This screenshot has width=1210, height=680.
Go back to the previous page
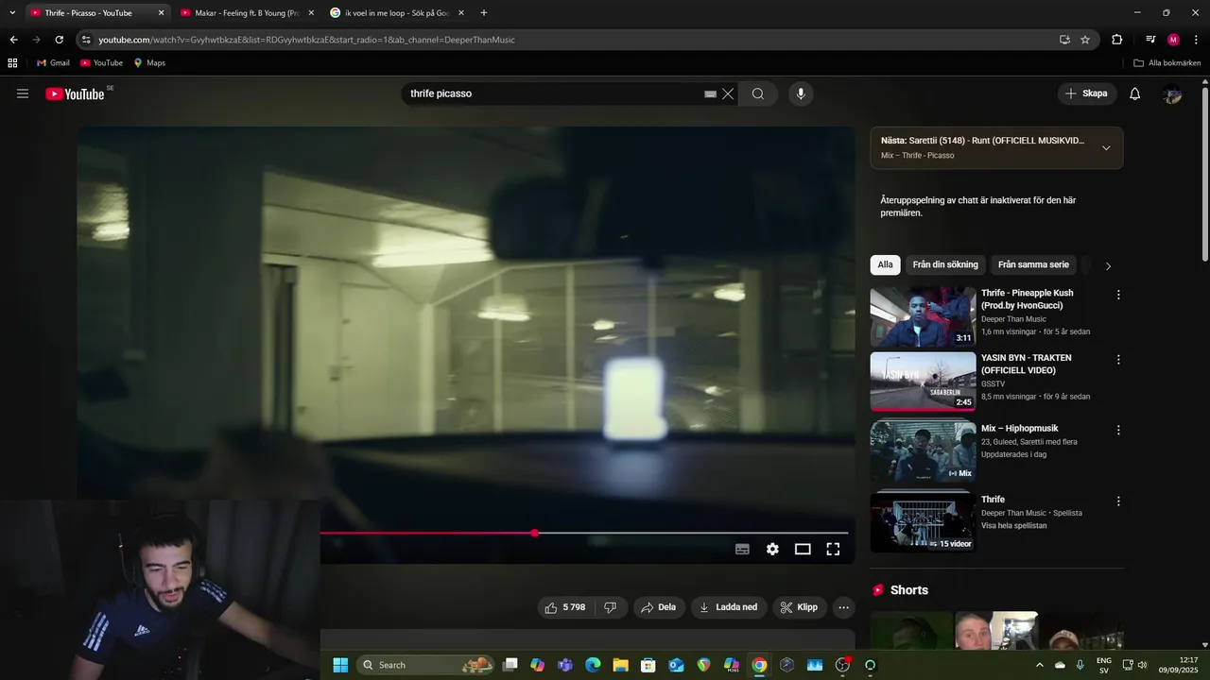pos(13,40)
